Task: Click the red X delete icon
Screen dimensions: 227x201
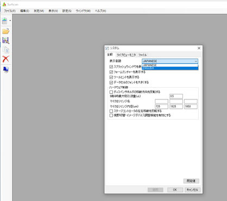Action: point(6,59)
